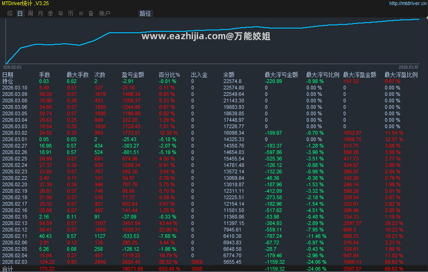Select the 2026.02.15 date row
428x272 pixels.
(15, 217)
